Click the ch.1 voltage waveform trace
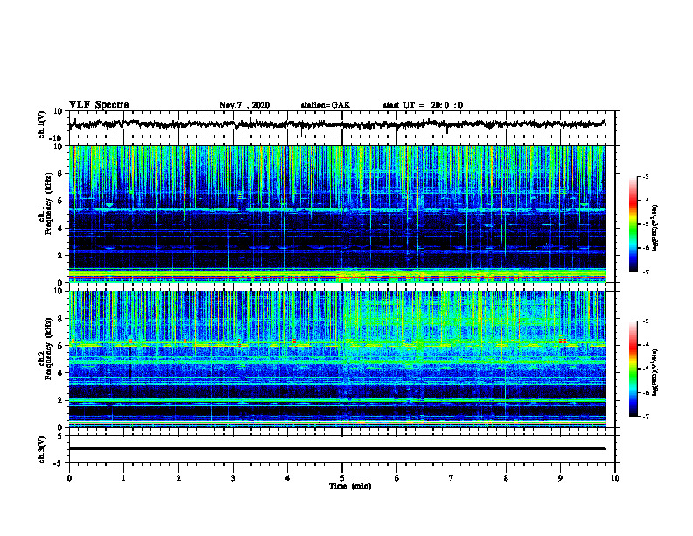This screenshot has width=693, height=536. [x=338, y=124]
